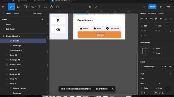Click Align bottom icon
Viewport: 174px width, 97px height.
point(166,19)
